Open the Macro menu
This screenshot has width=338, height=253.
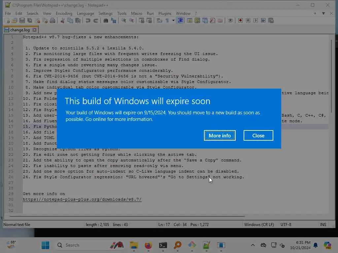136,13
